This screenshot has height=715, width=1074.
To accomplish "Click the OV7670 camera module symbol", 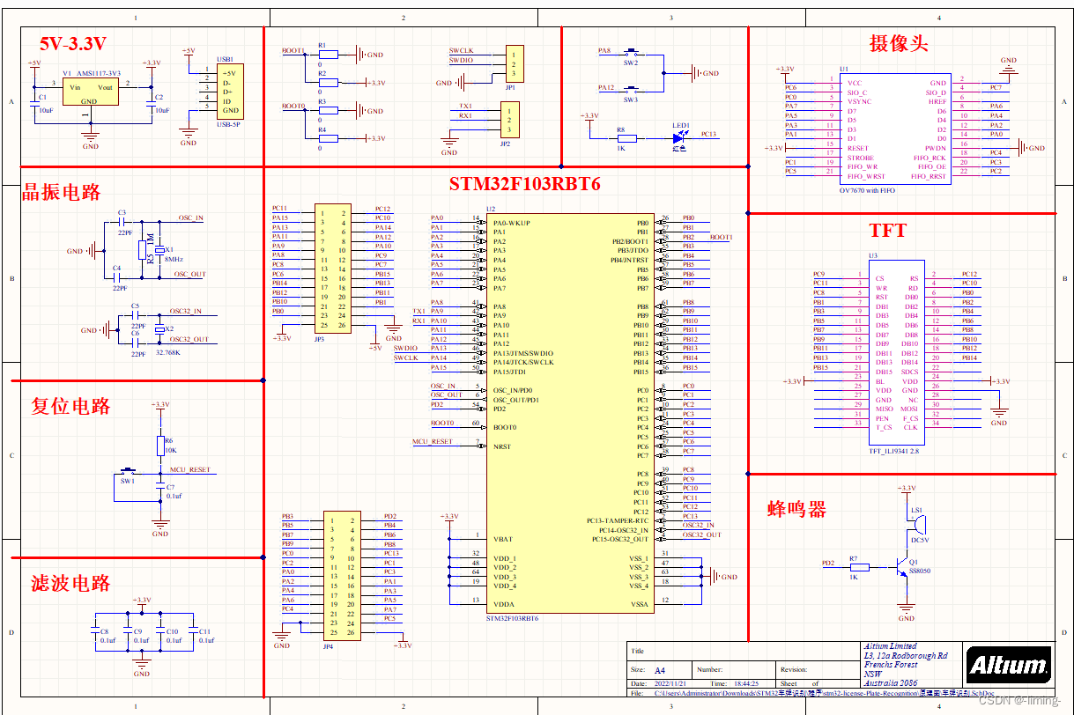I will pyautogui.click(x=894, y=128).
